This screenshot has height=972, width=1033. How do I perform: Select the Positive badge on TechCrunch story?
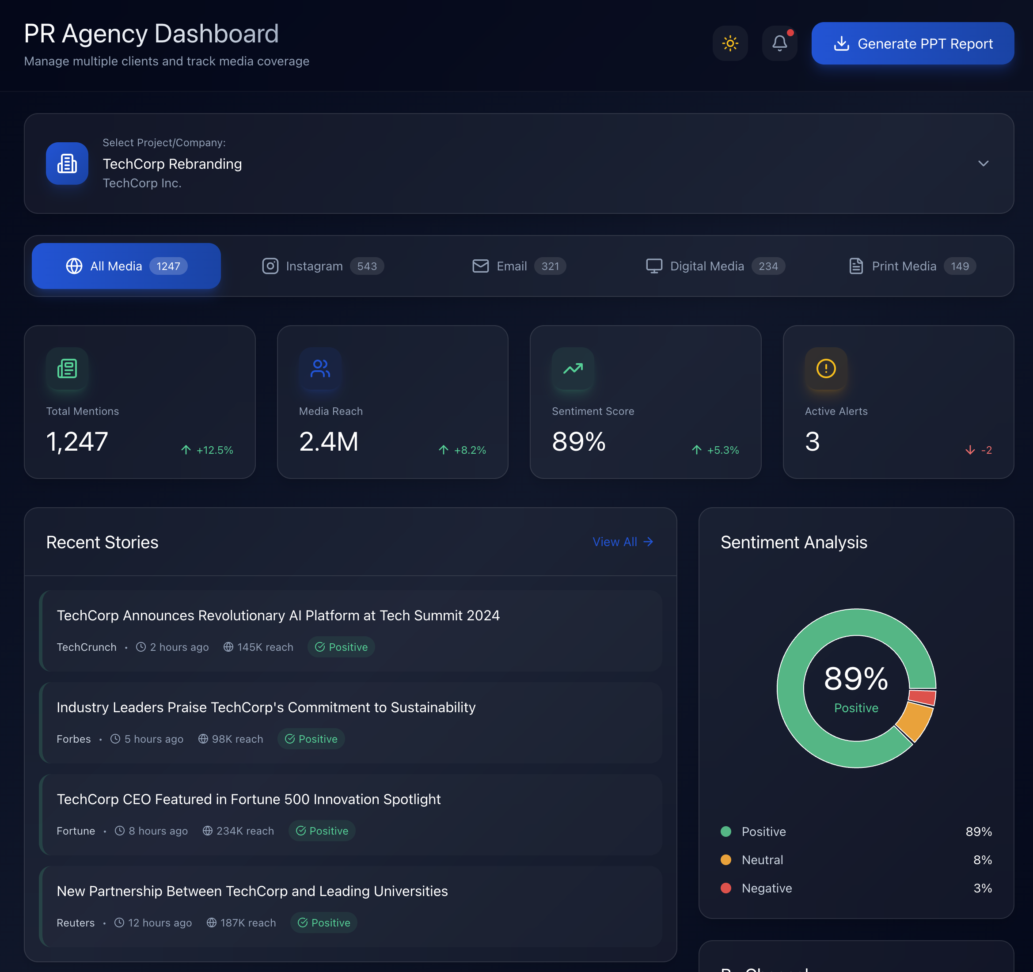pos(342,647)
